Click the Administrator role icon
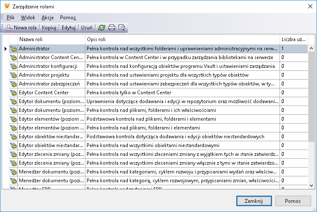 13,49
